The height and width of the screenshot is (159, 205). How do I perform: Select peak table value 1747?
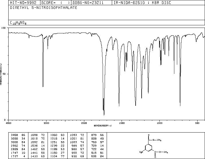click(x=14, y=153)
